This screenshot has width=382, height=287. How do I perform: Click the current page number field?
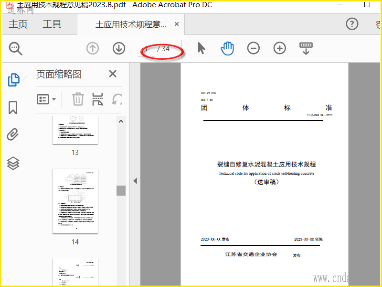click(147, 49)
